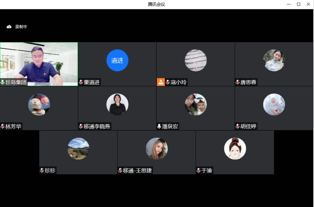Click the muted microphone icon for 唐思蓉

(238, 82)
